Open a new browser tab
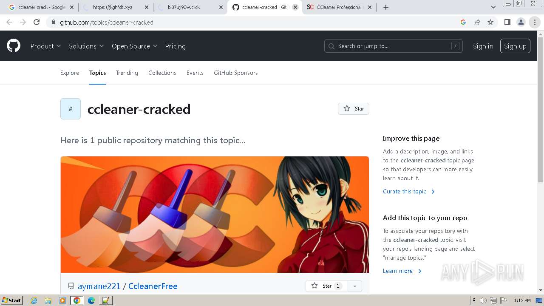The height and width of the screenshot is (306, 544). (385, 7)
